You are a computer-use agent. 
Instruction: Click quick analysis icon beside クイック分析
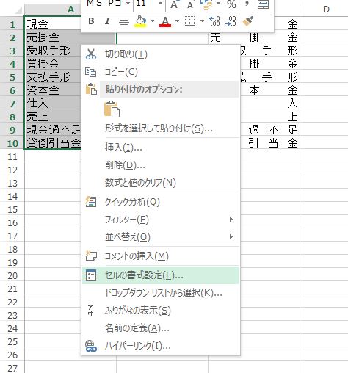91,202
